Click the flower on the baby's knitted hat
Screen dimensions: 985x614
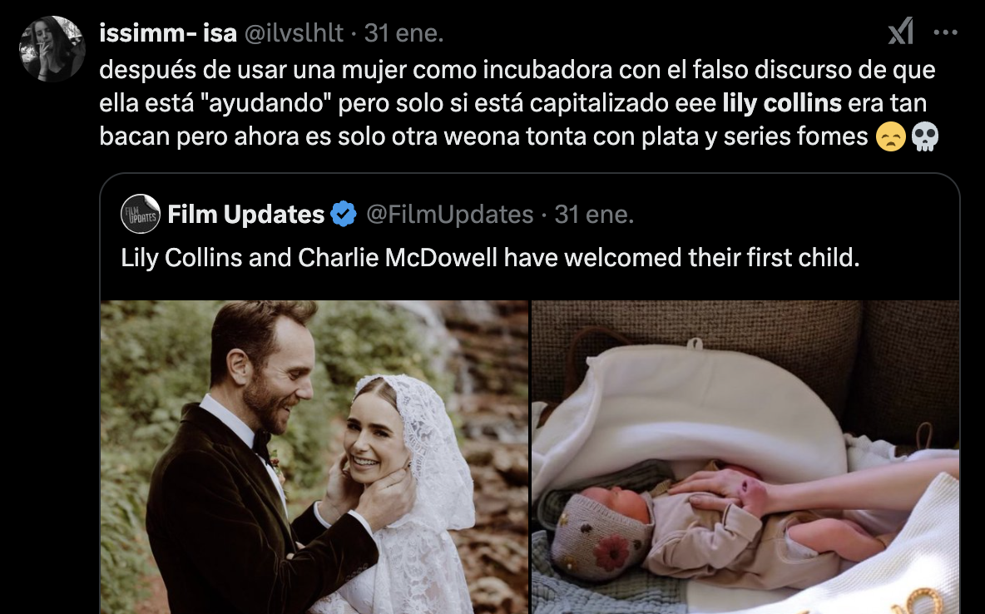[x=611, y=553]
